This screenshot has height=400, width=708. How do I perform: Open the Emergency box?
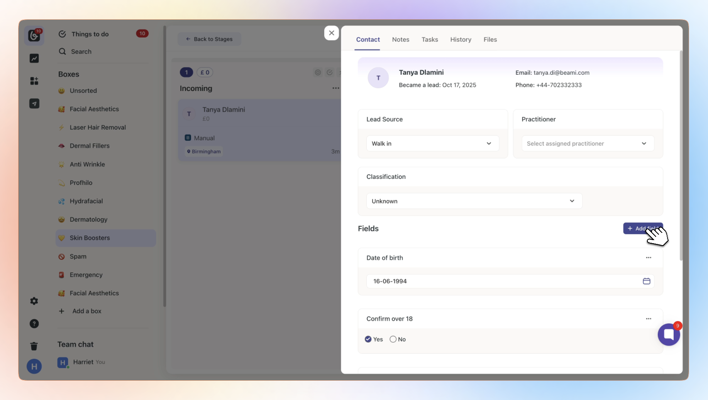point(106,275)
